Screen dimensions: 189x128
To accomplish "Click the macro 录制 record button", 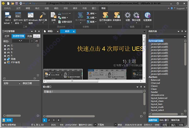I will (x=92, y=13).
